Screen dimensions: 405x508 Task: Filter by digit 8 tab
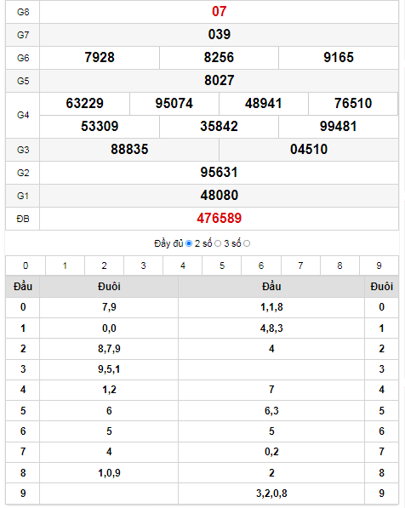339,265
